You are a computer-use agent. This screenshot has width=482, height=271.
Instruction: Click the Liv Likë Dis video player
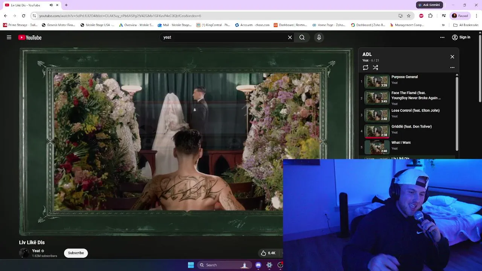click(x=186, y=142)
